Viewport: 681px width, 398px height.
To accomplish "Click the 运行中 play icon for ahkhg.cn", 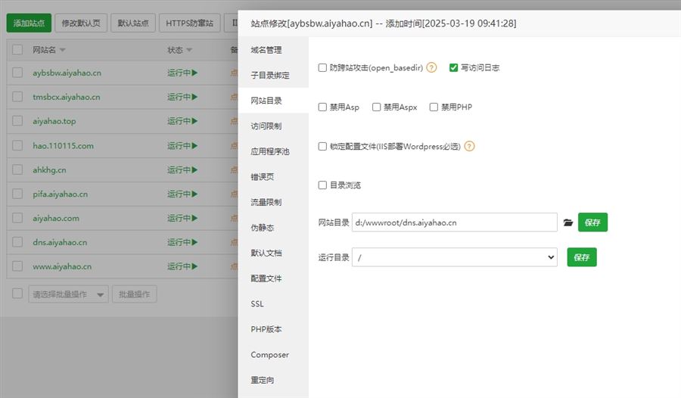I will (x=194, y=169).
